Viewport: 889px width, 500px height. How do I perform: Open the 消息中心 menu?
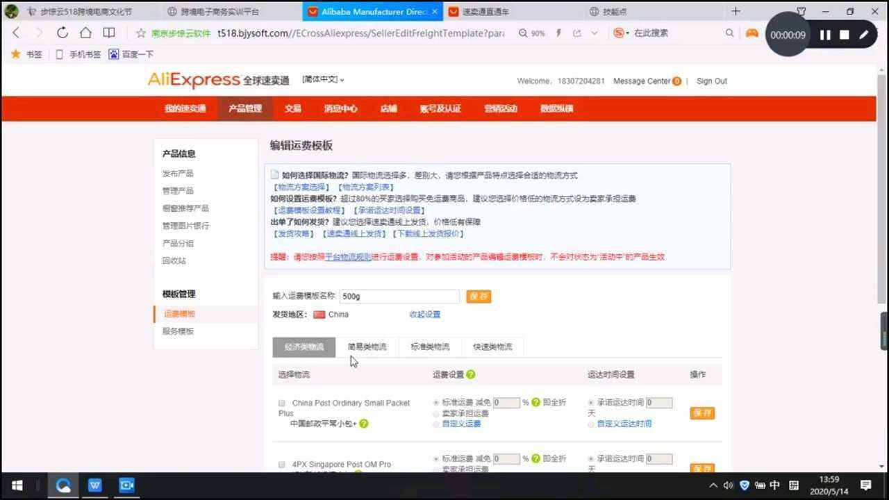(340, 108)
